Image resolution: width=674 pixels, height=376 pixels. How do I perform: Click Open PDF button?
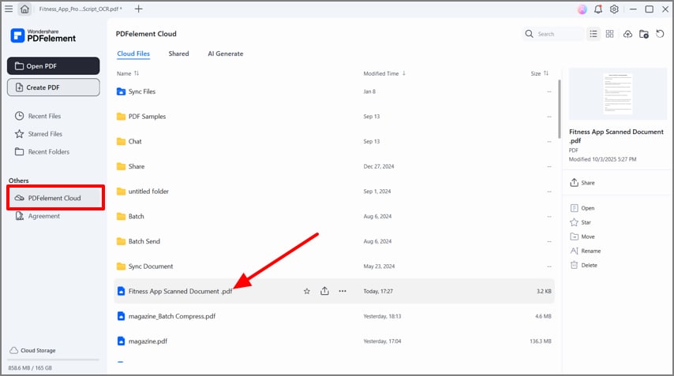point(54,65)
